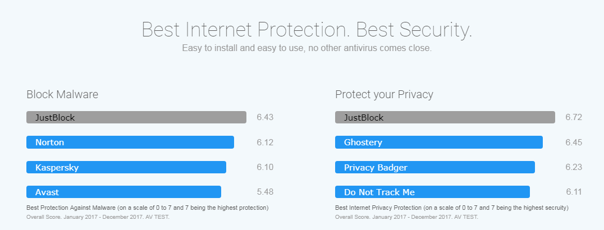Click the Protect your Privacy heading
The image size is (604, 230).
click(x=384, y=94)
